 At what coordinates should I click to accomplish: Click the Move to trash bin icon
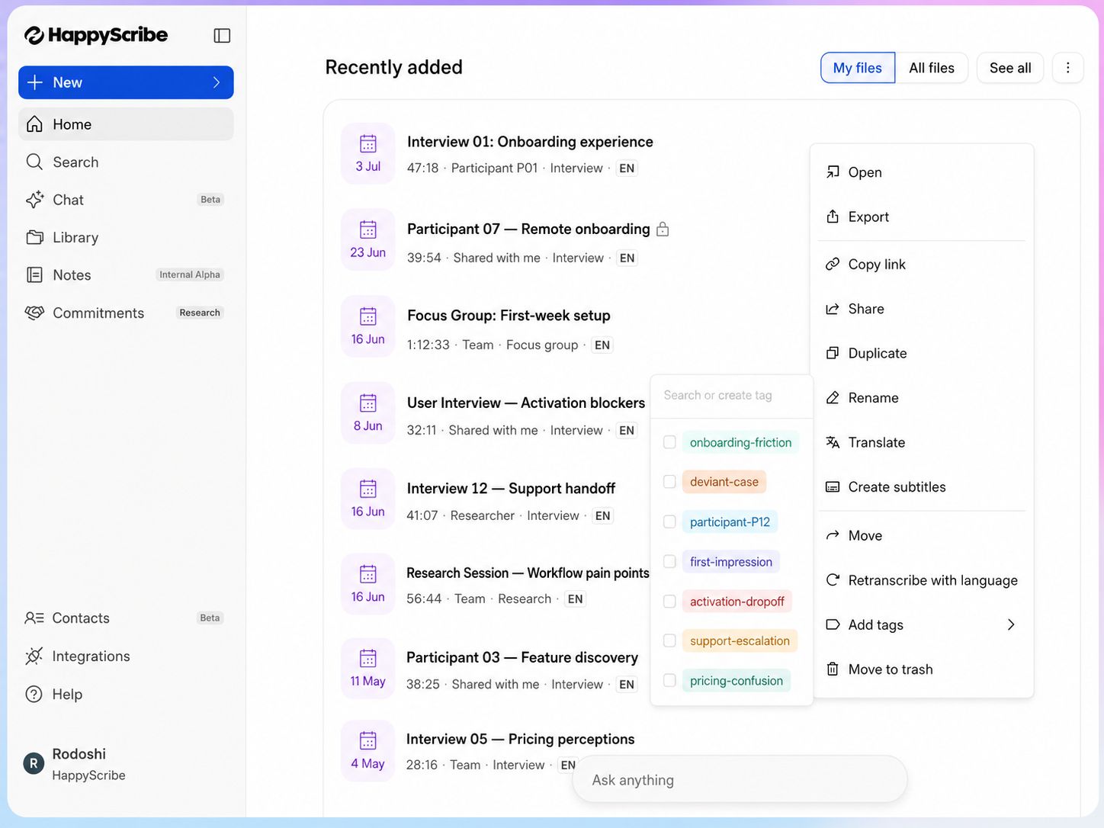coord(833,669)
